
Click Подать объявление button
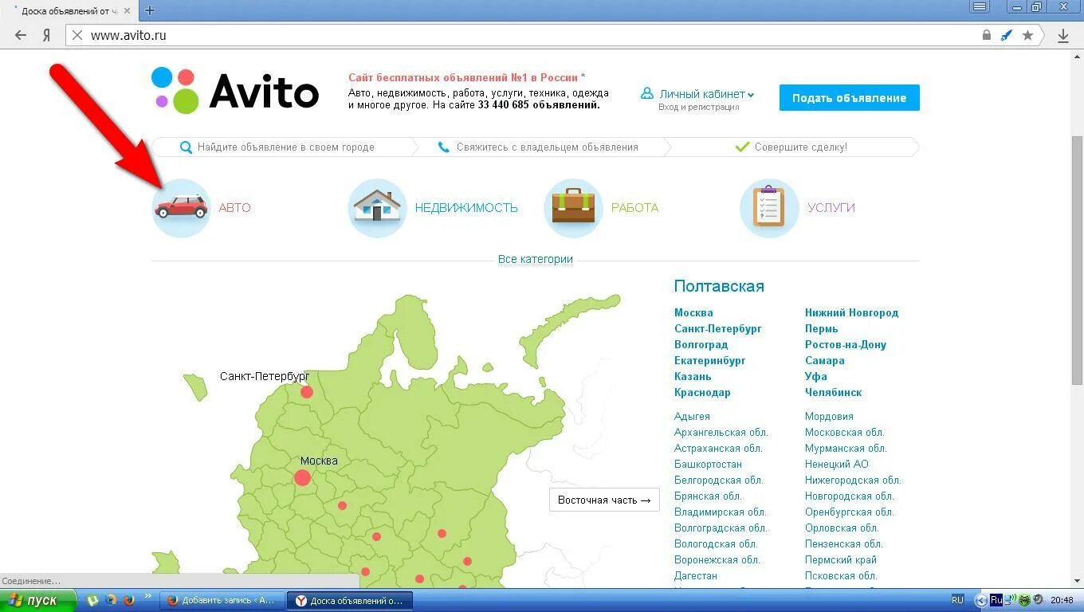tap(850, 98)
